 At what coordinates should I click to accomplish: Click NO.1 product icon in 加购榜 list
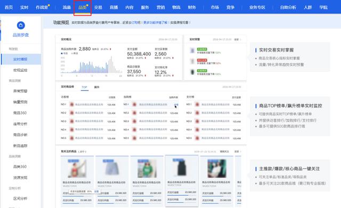pos(134,104)
